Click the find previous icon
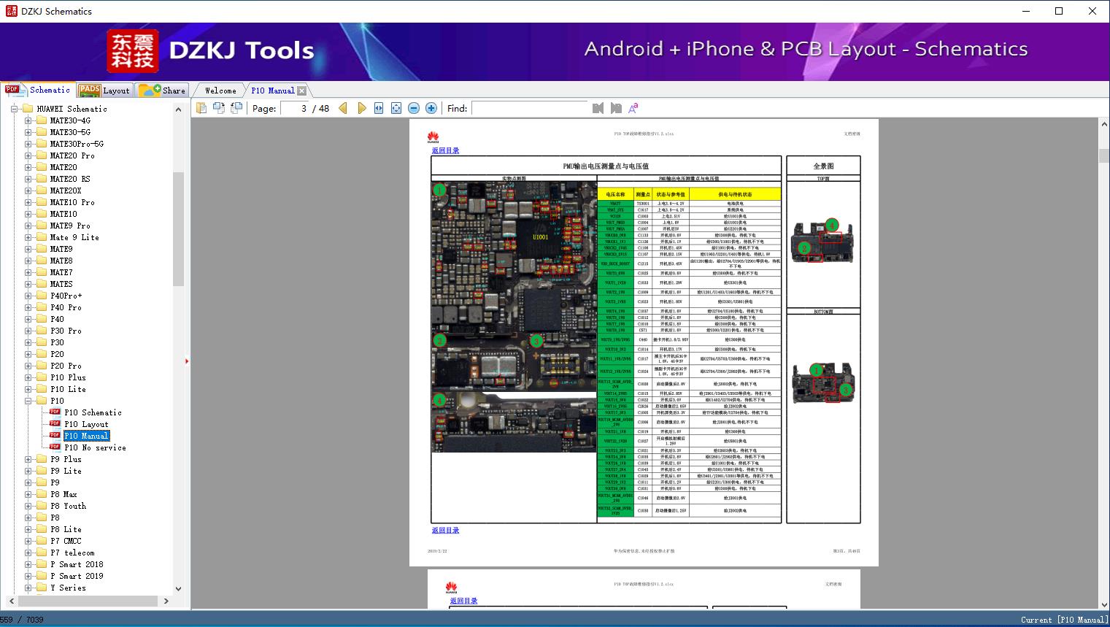This screenshot has height=627, width=1110. pos(598,108)
